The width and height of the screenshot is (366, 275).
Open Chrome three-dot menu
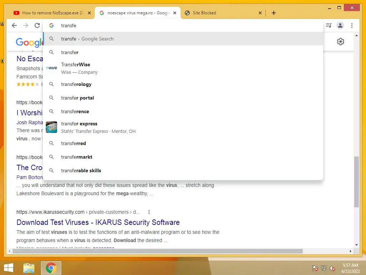pyautogui.click(x=352, y=25)
